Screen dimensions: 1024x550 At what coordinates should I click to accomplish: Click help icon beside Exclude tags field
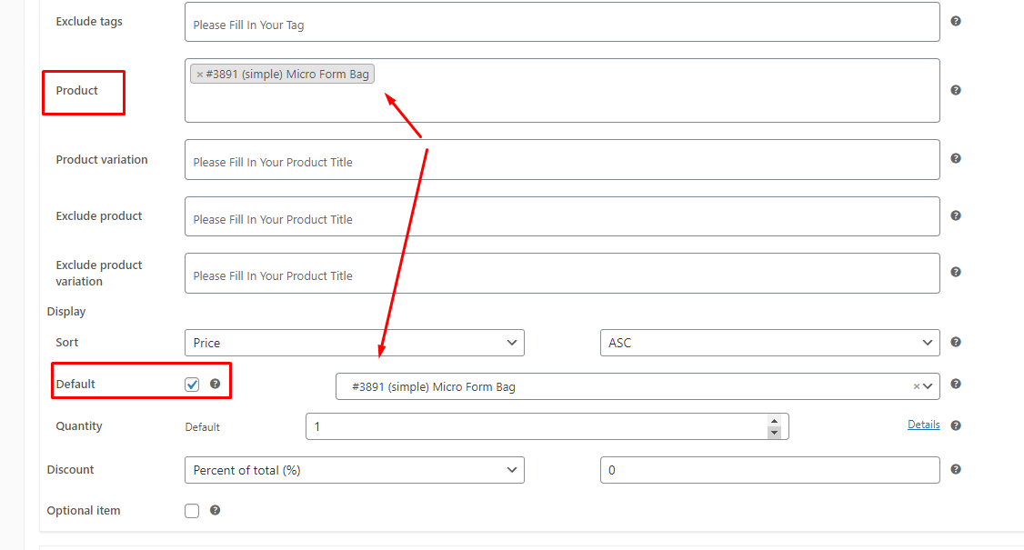[956, 21]
